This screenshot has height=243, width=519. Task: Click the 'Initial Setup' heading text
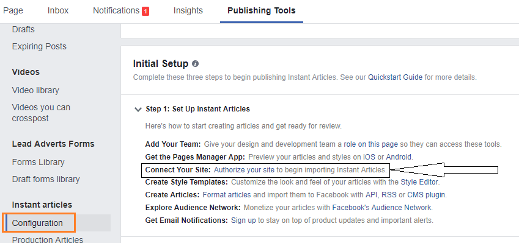coord(161,63)
